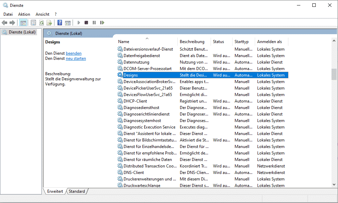Select Dienst für Einzelhandelsde... row

click(x=203, y=147)
